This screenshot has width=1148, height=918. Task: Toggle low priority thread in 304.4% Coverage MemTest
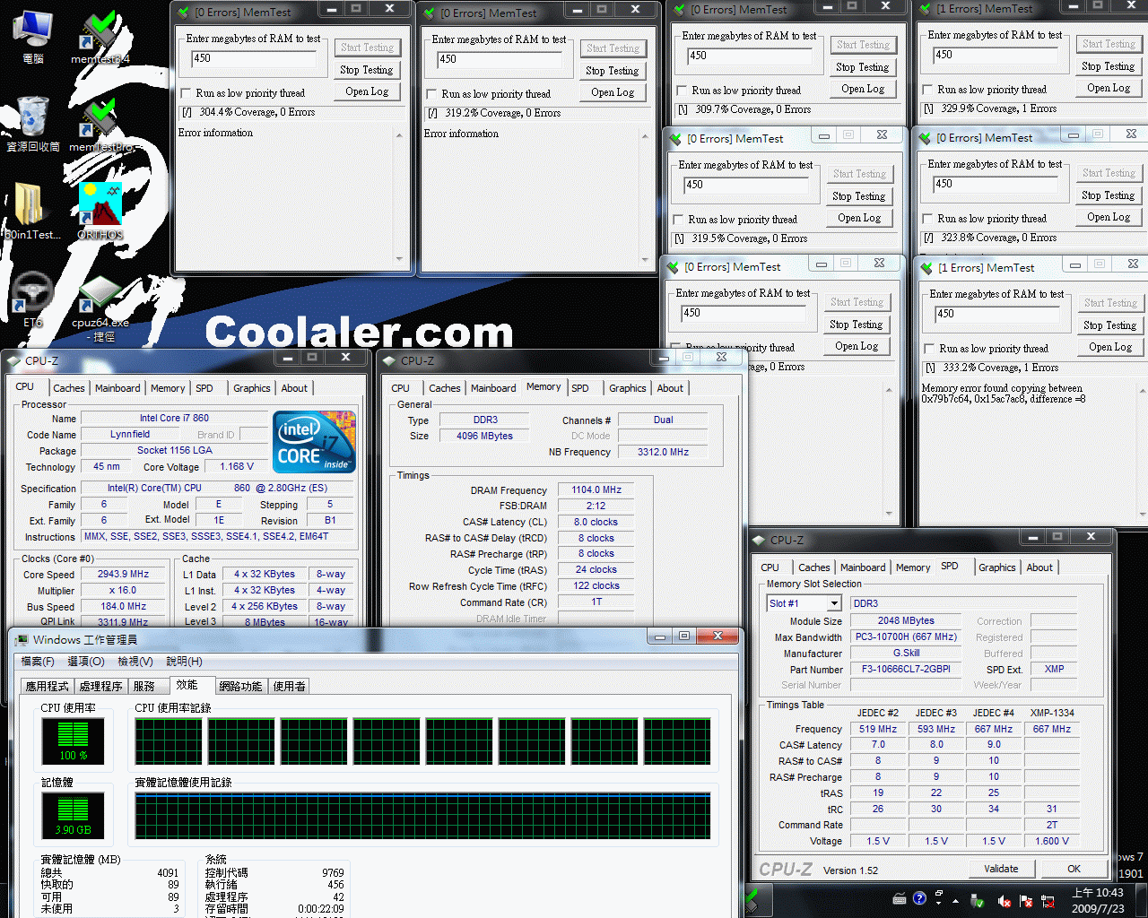point(186,93)
